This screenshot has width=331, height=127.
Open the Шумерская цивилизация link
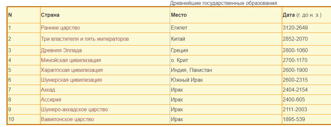pos(71,80)
